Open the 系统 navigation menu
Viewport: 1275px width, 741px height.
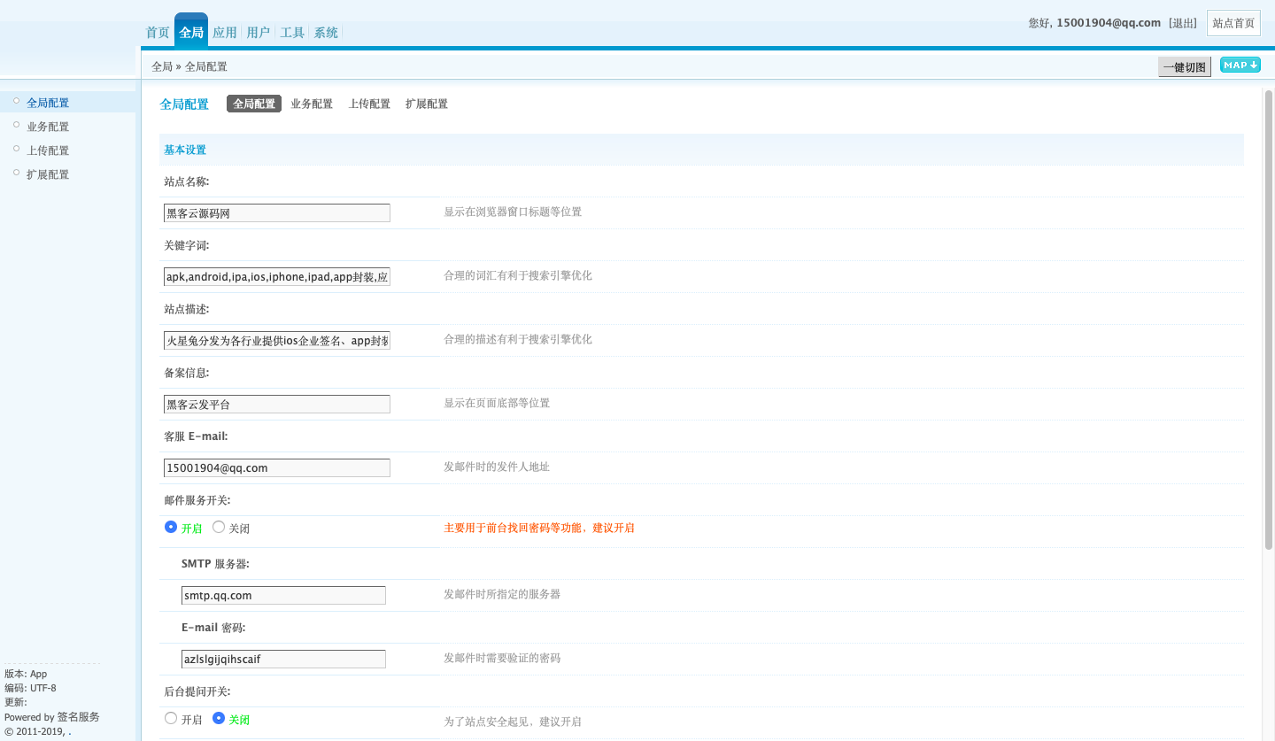[326, 33]
